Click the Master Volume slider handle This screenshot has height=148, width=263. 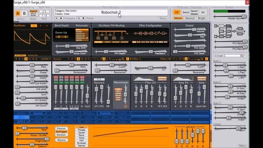pyautogui.click(x=244, y=16)
